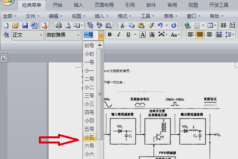Screen dimensions: 238x159
Task: Toggle distributed alignment
Action: click(219, 35)
